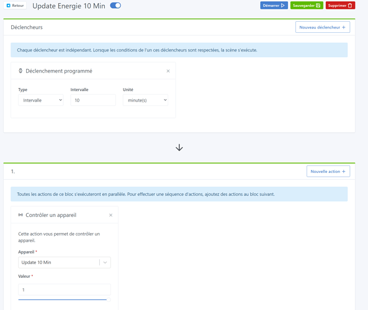The height and width of the screenshot is (310, 368).
Task: Open the Appareil selector showing Update 10 Min
Action: point(65,262)
